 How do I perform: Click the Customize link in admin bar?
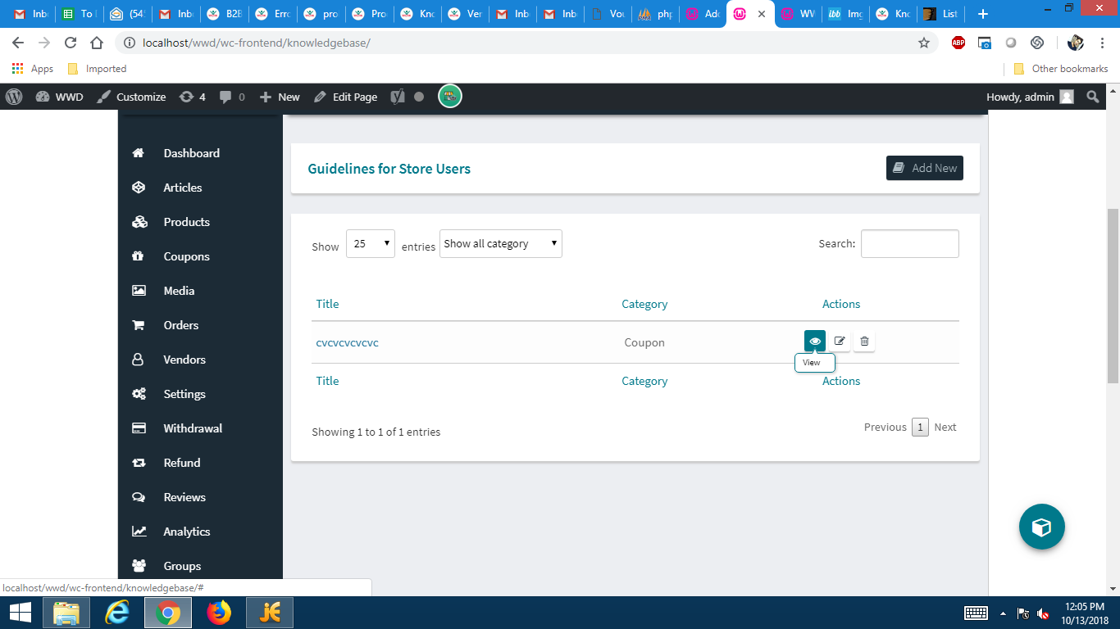[131, 97]
